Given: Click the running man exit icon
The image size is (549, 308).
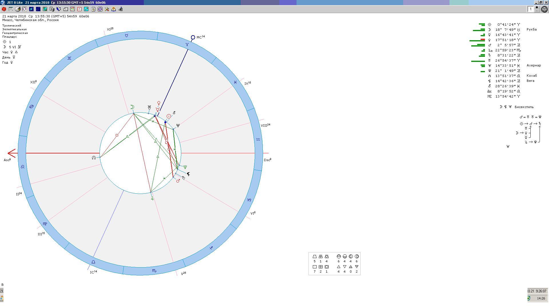Looking at the screenshot, I should point(121,9).
